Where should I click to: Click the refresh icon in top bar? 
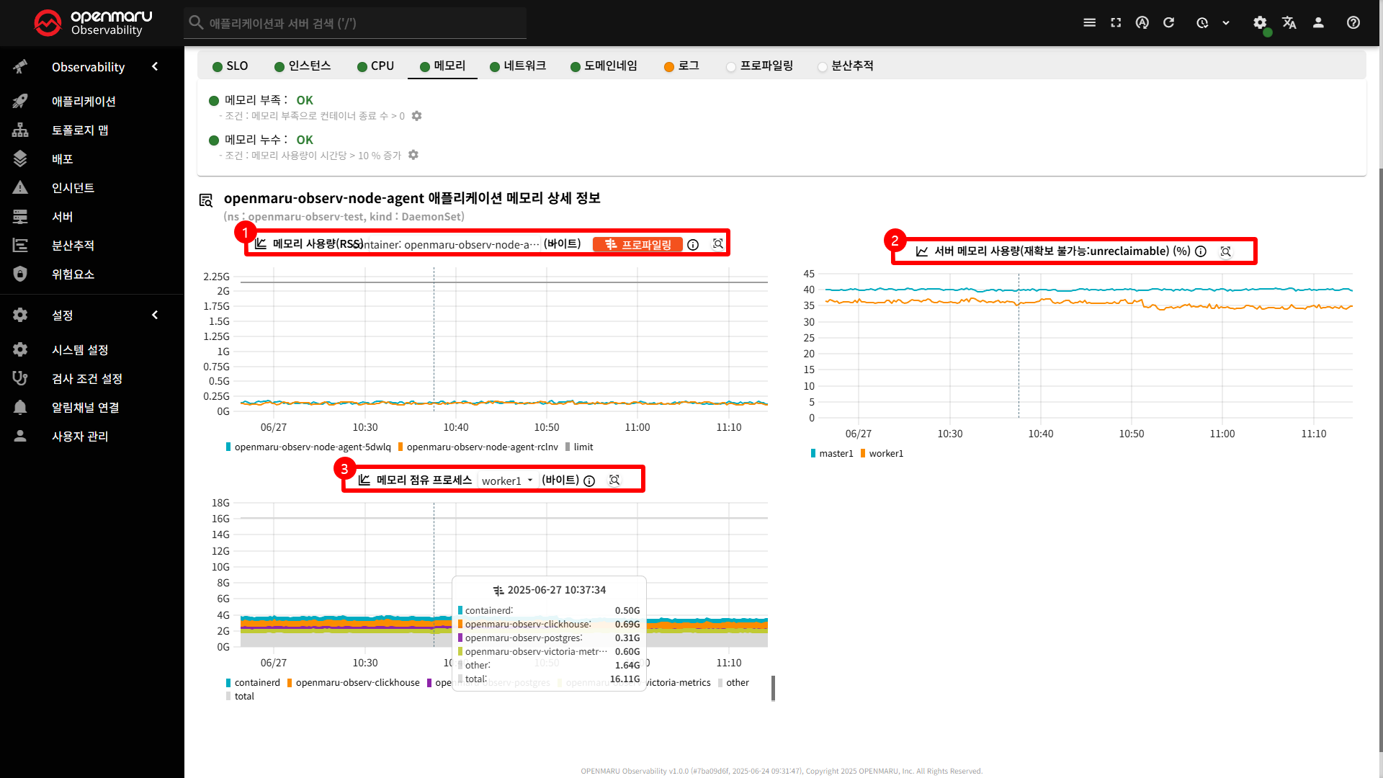1168,22
